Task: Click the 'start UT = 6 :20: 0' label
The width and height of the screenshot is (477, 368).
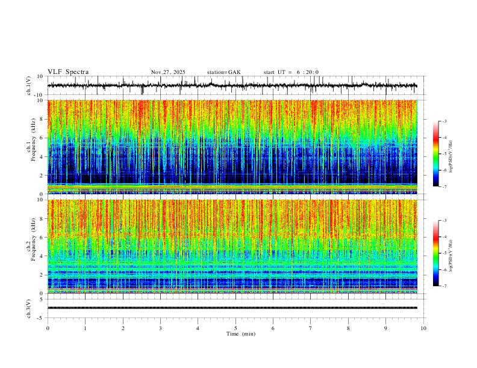Action: point(291,72)
